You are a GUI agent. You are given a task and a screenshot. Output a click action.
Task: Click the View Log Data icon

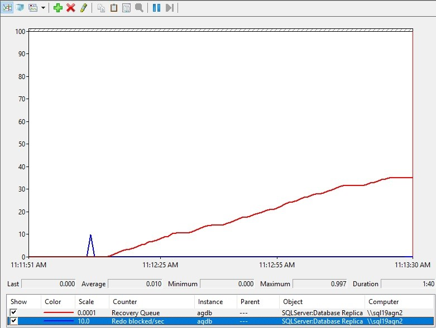tap(20, 8)
